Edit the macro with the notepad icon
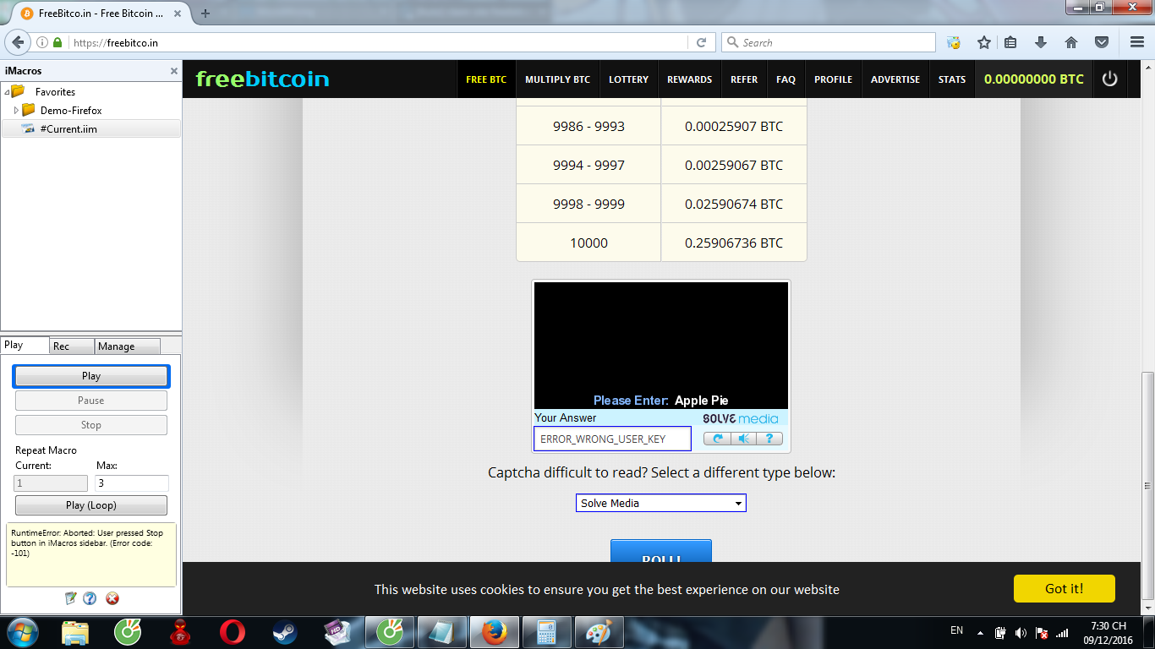Image resolution: width=1155 pixels, height=649 pixels. click(71, 598)
